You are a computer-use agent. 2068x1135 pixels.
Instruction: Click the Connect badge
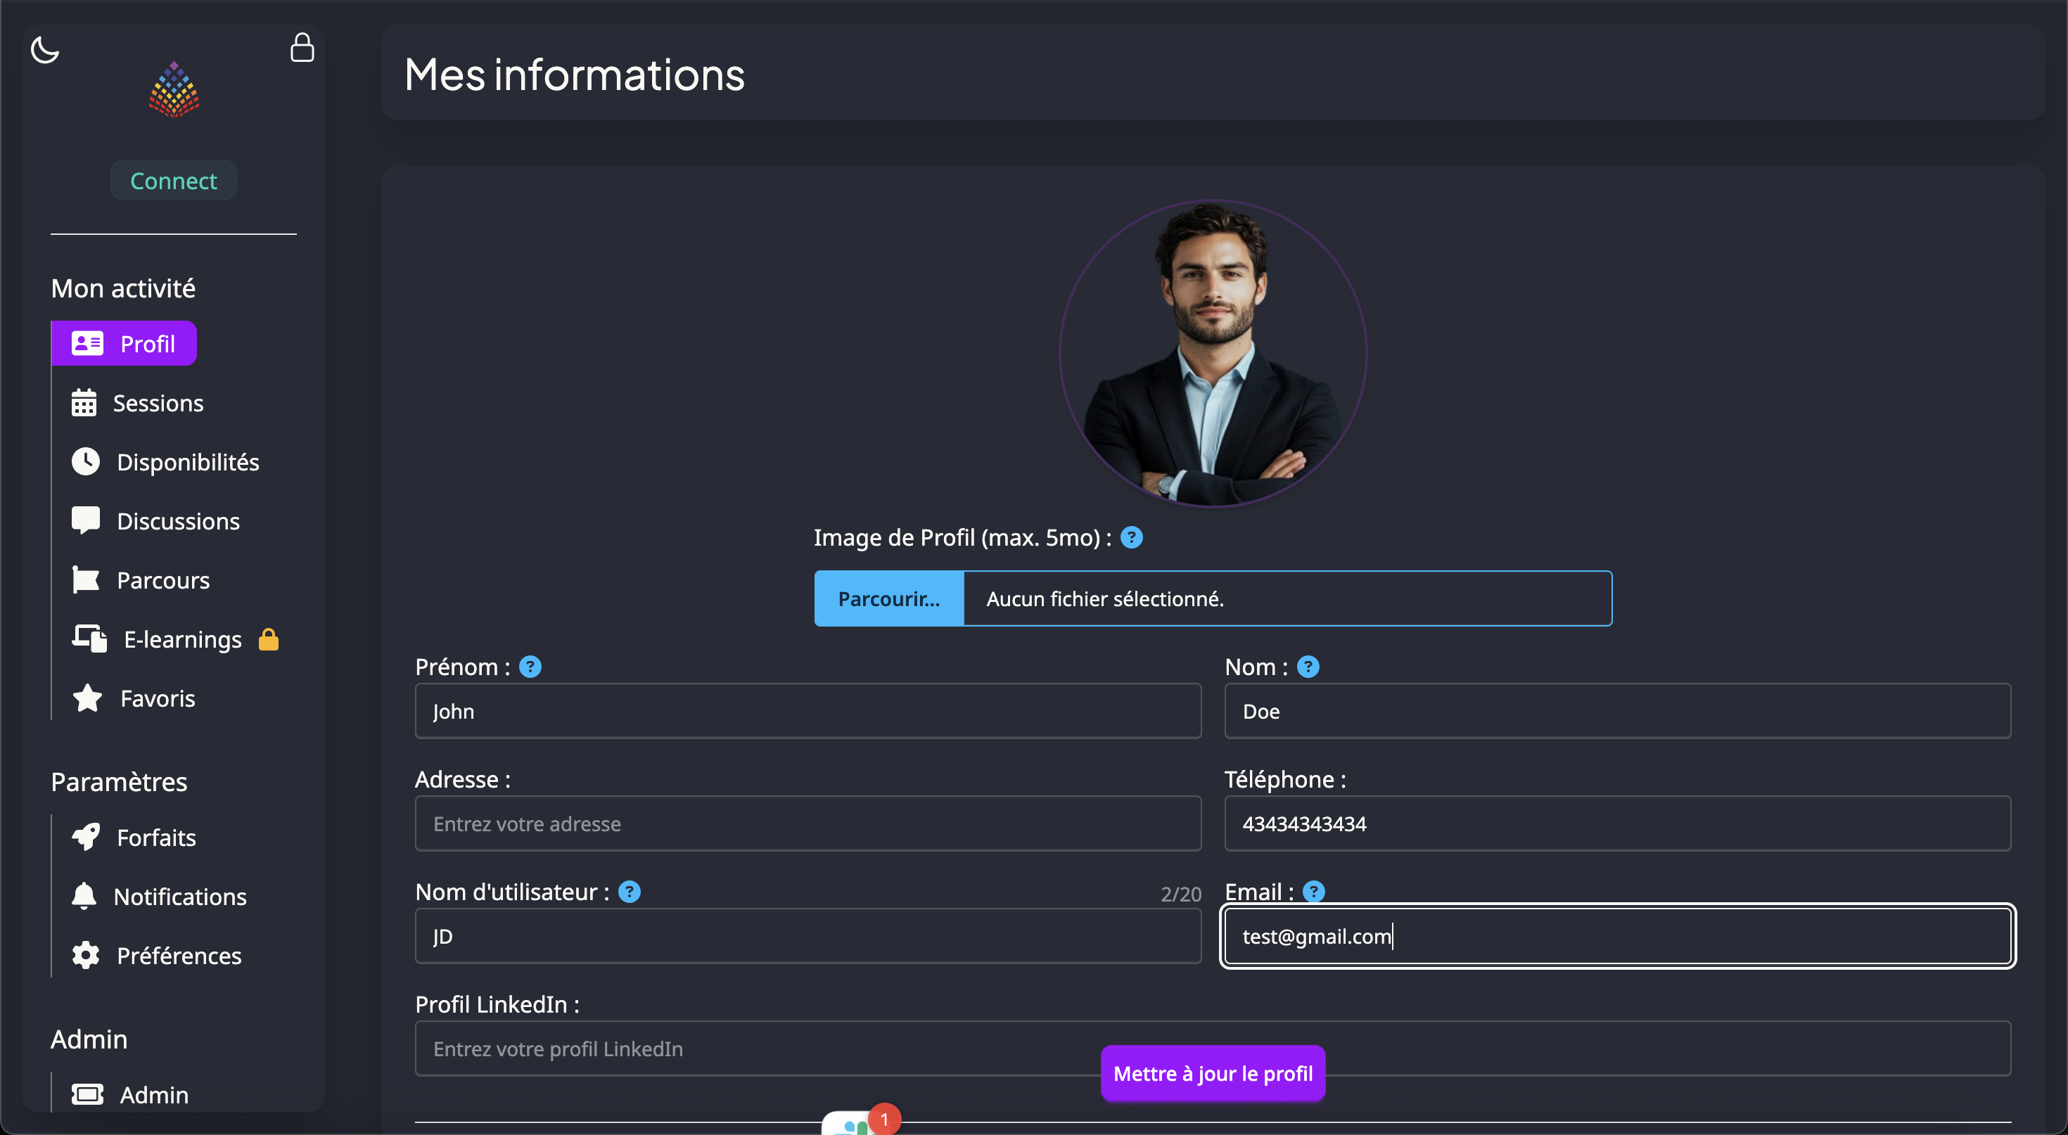click(174, 181)
